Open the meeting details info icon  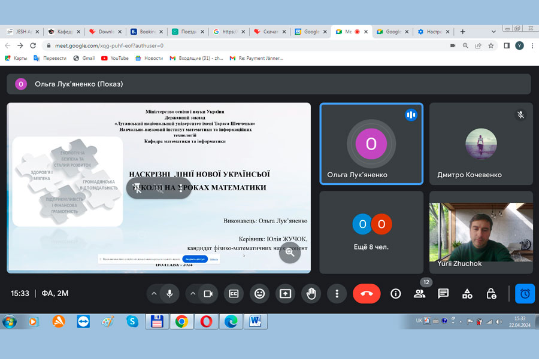click(395, 294)
